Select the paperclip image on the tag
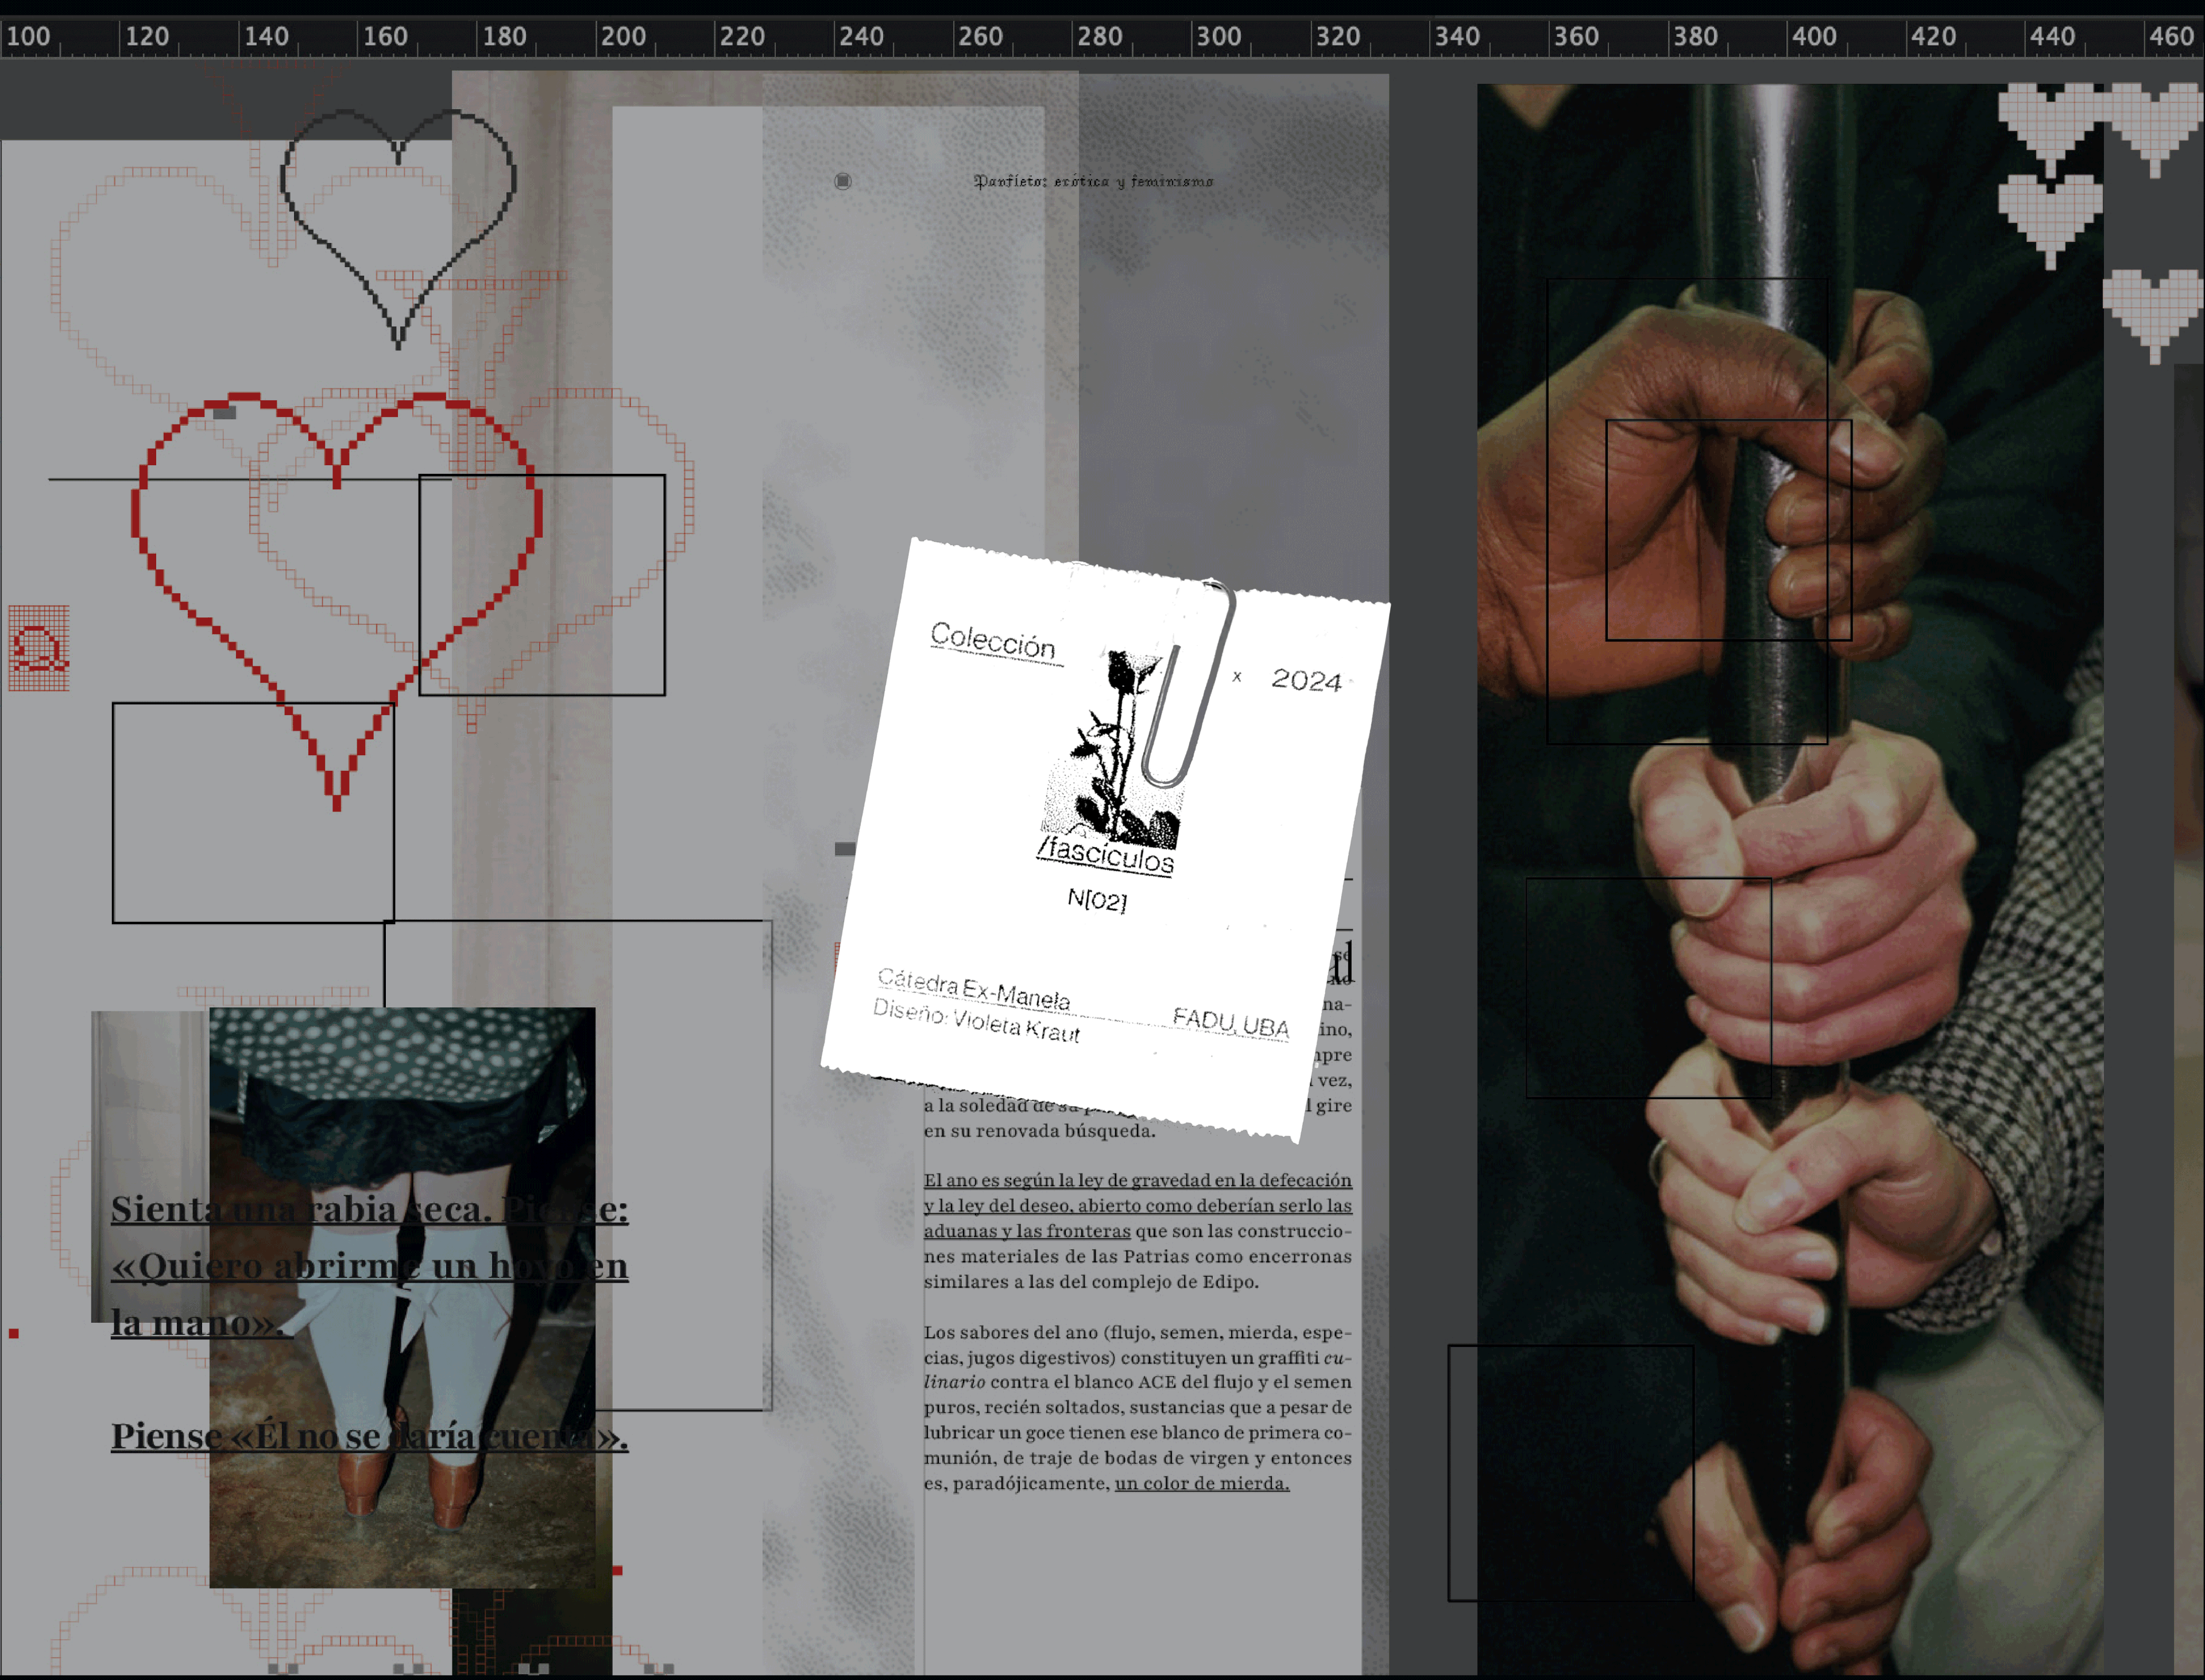Image resolution: width=2205 pixels, height=1680 pixels. [1189, 683]
